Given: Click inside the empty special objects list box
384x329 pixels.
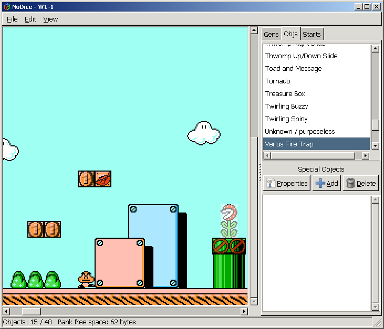Looking at the screenshot, I should click(317, 253).
